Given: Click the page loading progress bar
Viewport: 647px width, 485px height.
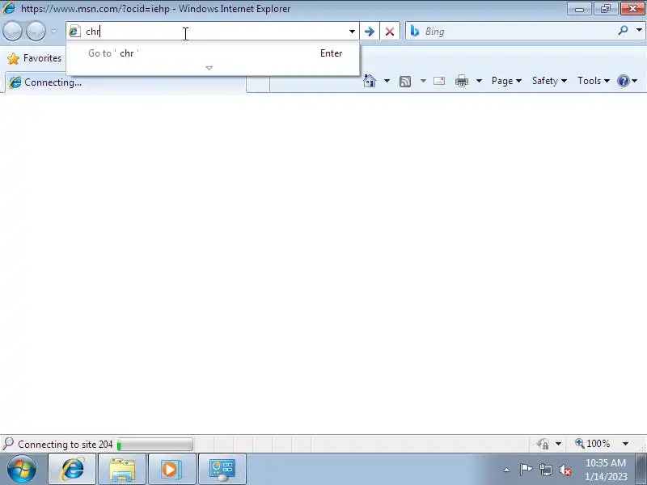Looking at the screenshot, I should point(154,444).
